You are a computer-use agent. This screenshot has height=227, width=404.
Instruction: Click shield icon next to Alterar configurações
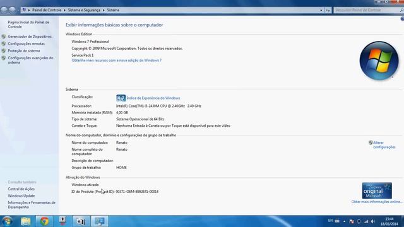pos(371,143)
